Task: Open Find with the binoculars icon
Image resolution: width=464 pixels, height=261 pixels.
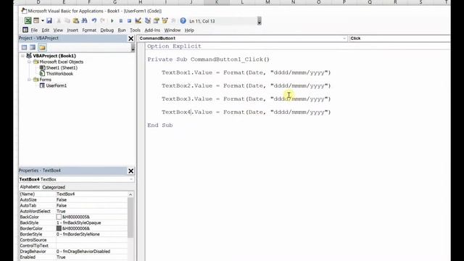Action: click(84, 21)
